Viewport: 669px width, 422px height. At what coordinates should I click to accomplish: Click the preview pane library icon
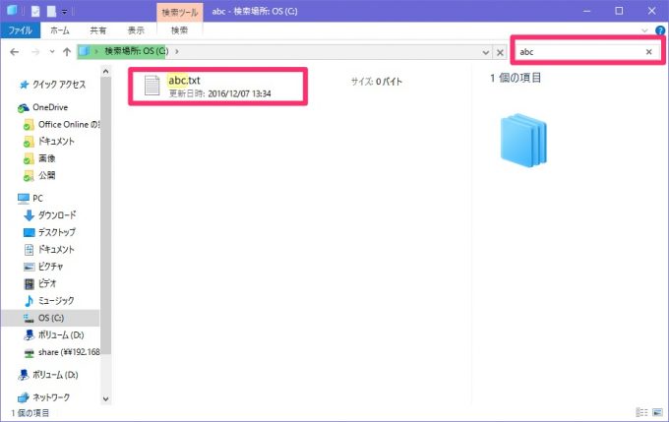523,141
